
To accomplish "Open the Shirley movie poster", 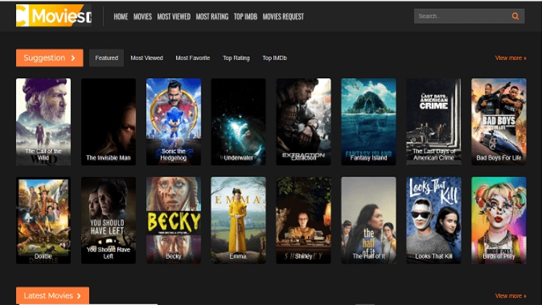I will 304,220.
